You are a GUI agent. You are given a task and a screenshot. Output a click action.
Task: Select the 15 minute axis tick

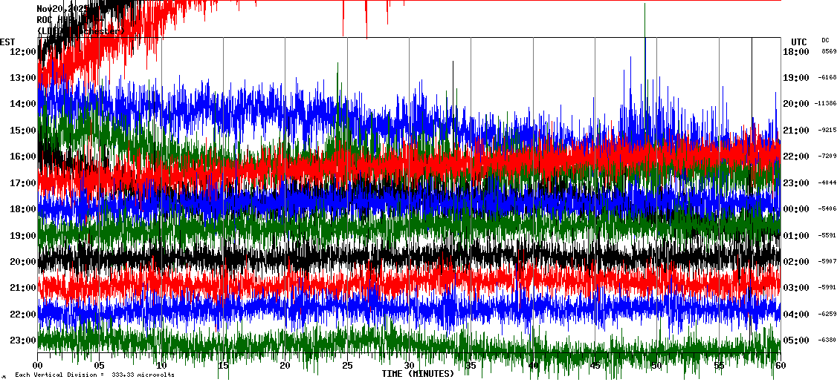223,366
